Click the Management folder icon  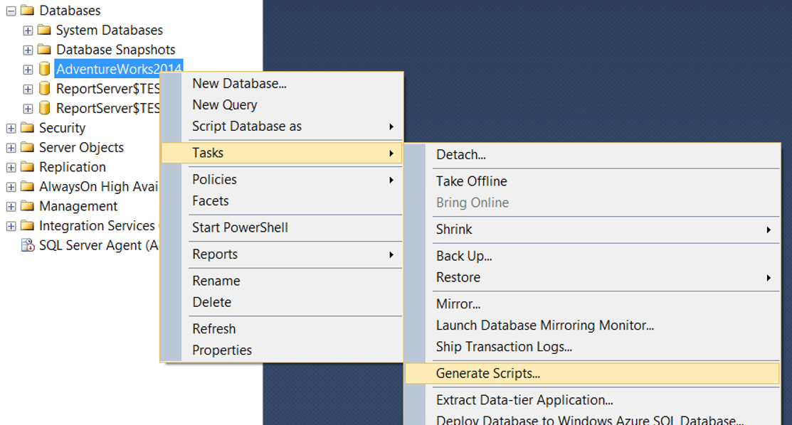(27, 206)
